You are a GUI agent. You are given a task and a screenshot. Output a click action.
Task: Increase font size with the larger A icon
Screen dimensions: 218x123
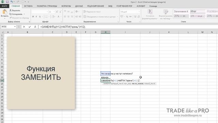tap(57, 12)
